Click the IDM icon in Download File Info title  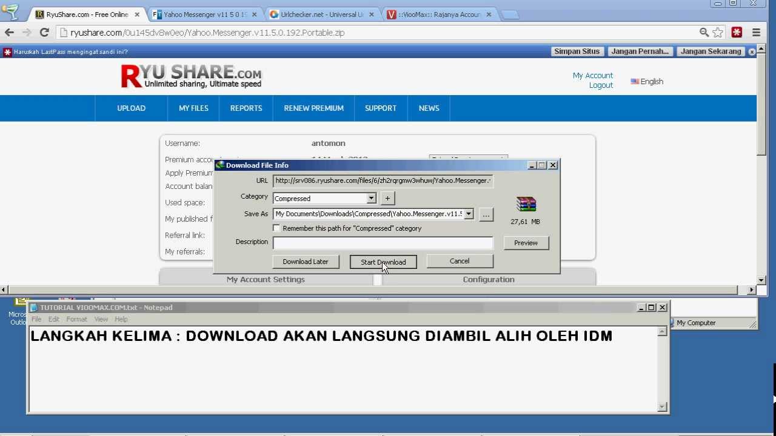click(220, 165)
